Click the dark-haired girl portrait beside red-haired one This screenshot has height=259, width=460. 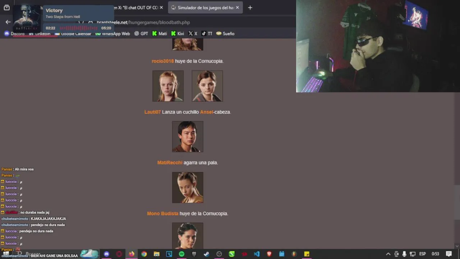[207, 86]
